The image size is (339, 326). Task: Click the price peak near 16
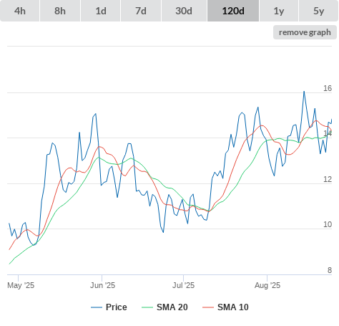304,91
